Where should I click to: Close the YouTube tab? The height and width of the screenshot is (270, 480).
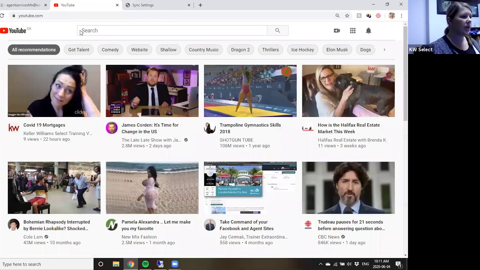[x=117, y=5]
